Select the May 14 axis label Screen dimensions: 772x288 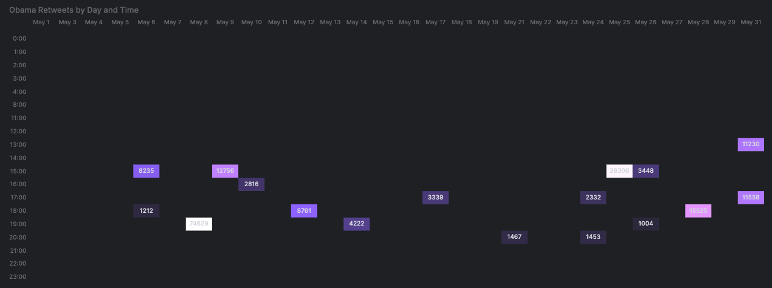click(356, 22)
